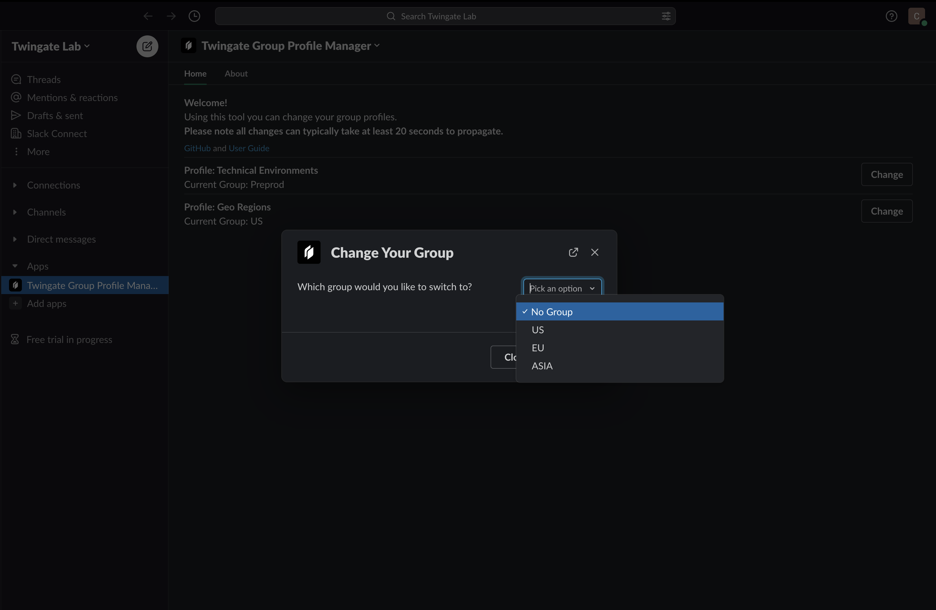
Task: Choose ASIA from the group list
Action: click(x=542, y=366)
